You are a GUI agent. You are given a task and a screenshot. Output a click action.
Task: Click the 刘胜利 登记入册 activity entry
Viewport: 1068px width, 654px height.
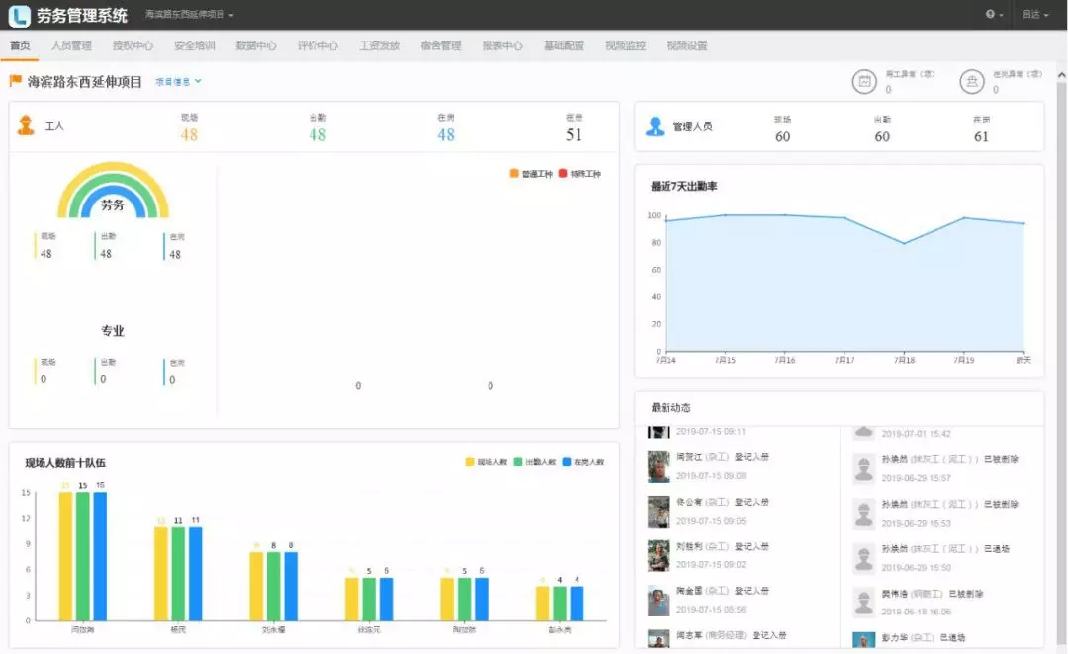click(x=723, y=546)
